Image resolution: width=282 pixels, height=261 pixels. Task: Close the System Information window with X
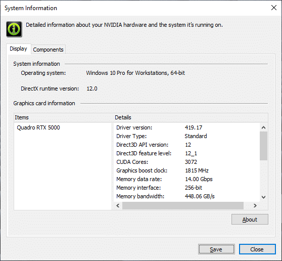click(x=274, y=8)
